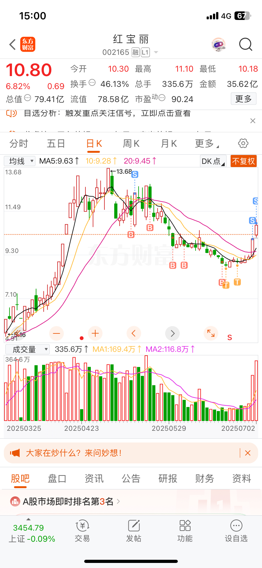Tap the 46.13% turnover value

click(x=115, y=84)
